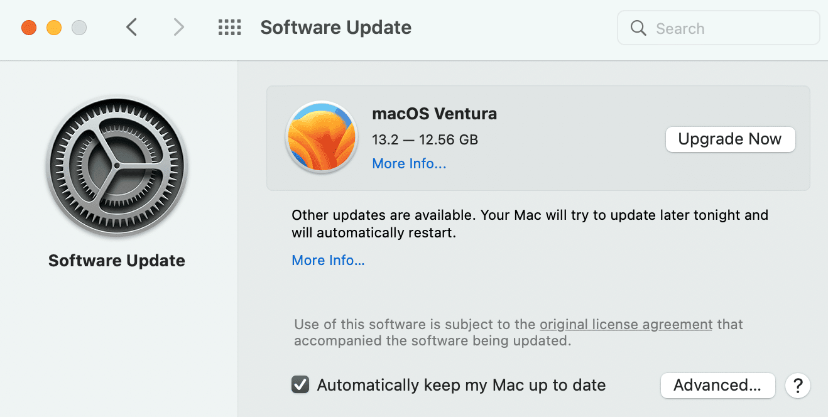Click the macOS Ventura update progress area

click(538, 138)
